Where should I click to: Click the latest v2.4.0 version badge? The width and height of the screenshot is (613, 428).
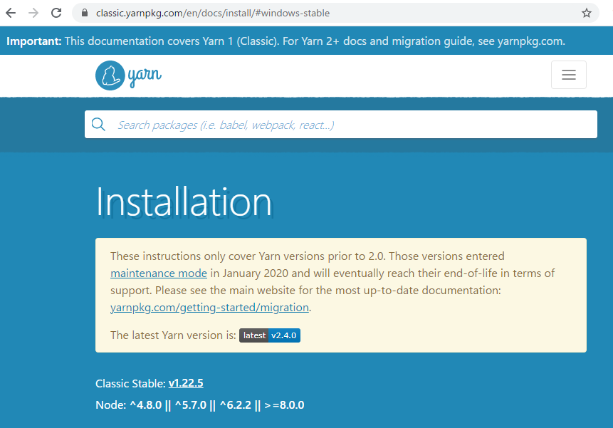270,335
